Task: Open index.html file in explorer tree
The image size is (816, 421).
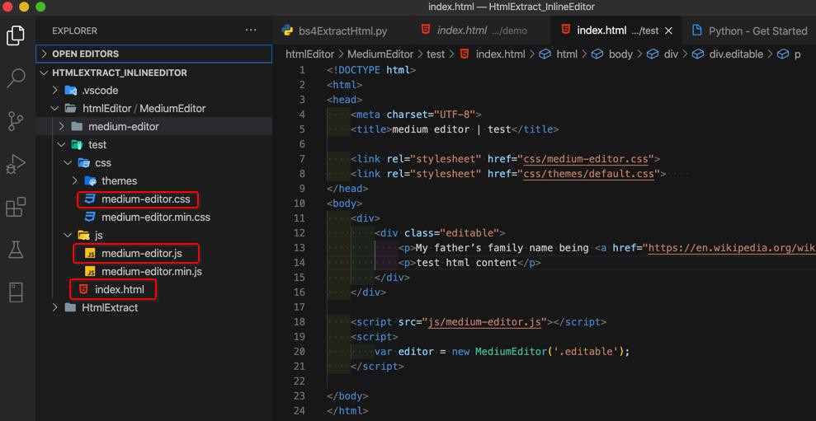Action: point(119,289)
